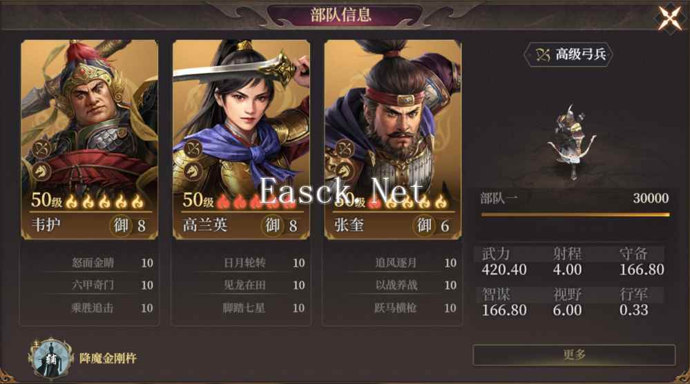Select the 日月轮转 skill row

point(241,263)
